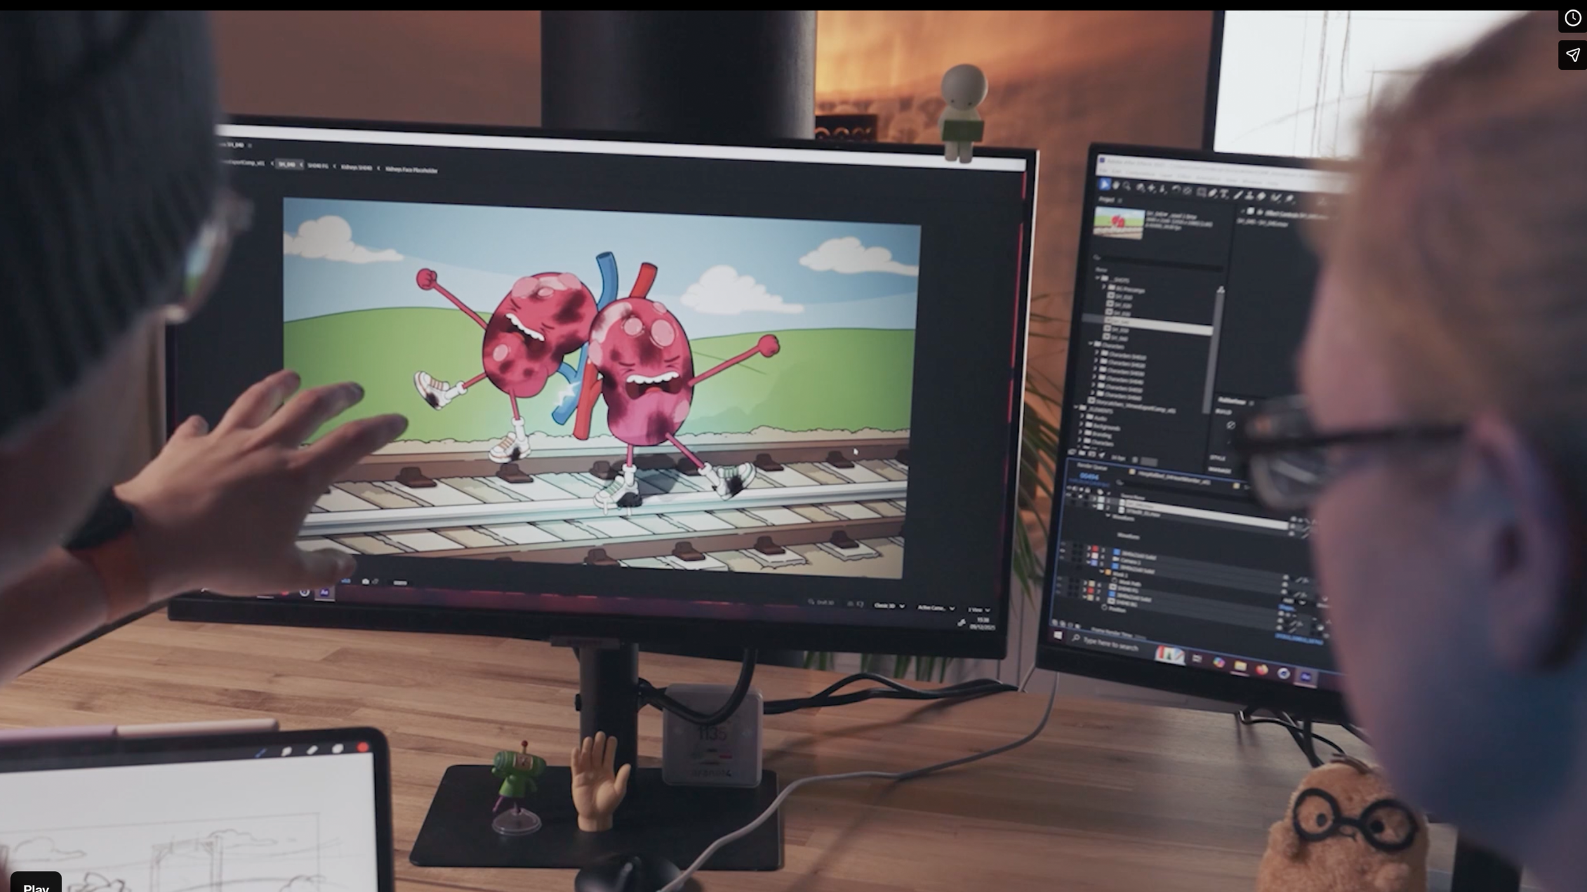Select the Type text tool

click(x=1224, y=194)
